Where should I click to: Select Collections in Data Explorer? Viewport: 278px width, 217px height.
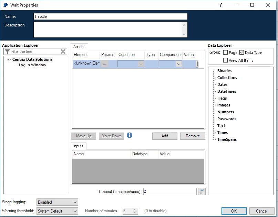point(227,78)
